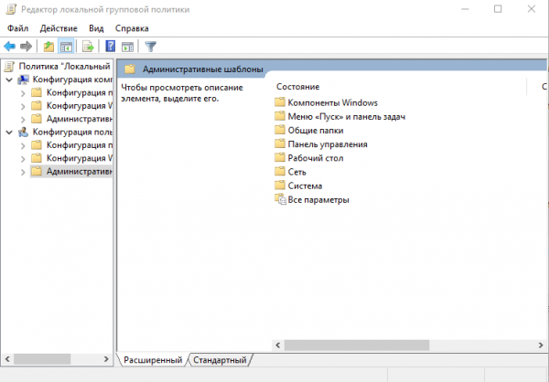Viewport: 549px width, 382px height.
Task: Open the Файл menu
Action: tap(18, 28)
